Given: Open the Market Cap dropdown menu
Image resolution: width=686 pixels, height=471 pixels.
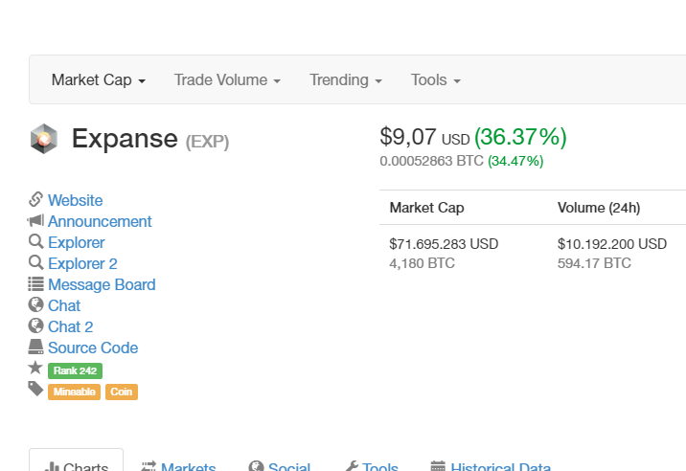Looking at the screenshot, I should tap(98, 80).
